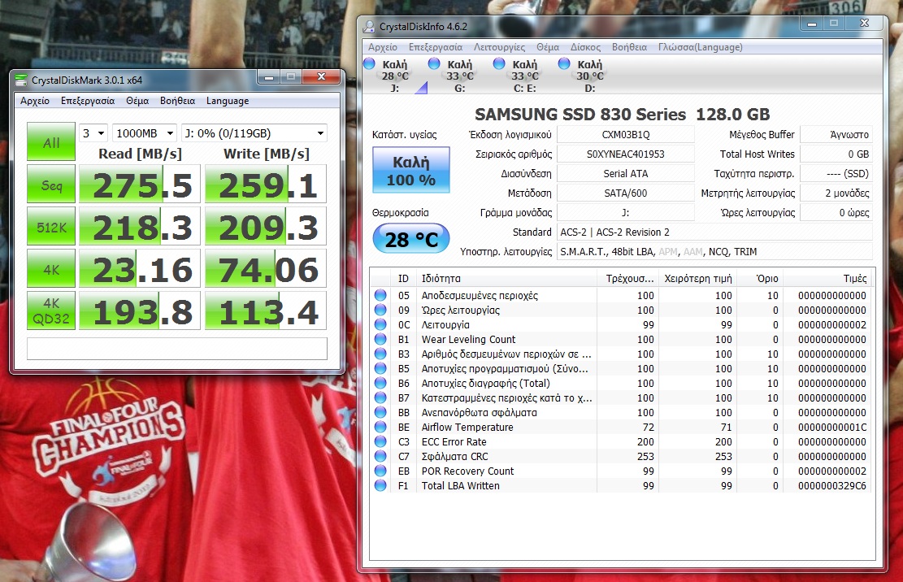903x582 pixels.
Task: Click the 28 °C temperature button
Action: point(410,239)
